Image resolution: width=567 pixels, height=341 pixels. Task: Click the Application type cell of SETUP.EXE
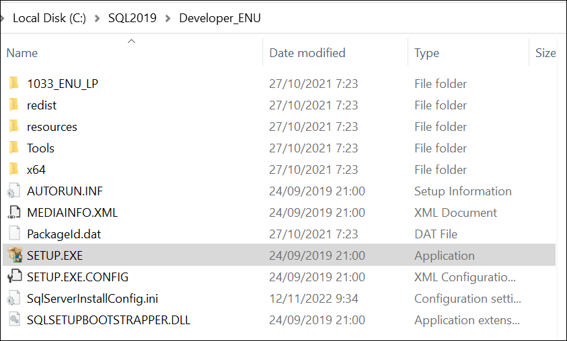445,256
